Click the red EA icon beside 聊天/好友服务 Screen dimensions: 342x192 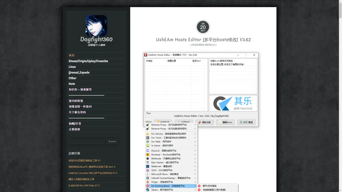pos(199,186)
